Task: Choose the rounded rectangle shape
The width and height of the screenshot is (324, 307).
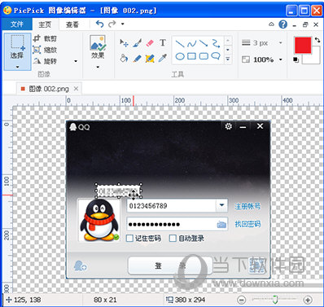Action: tap(204, 56)
